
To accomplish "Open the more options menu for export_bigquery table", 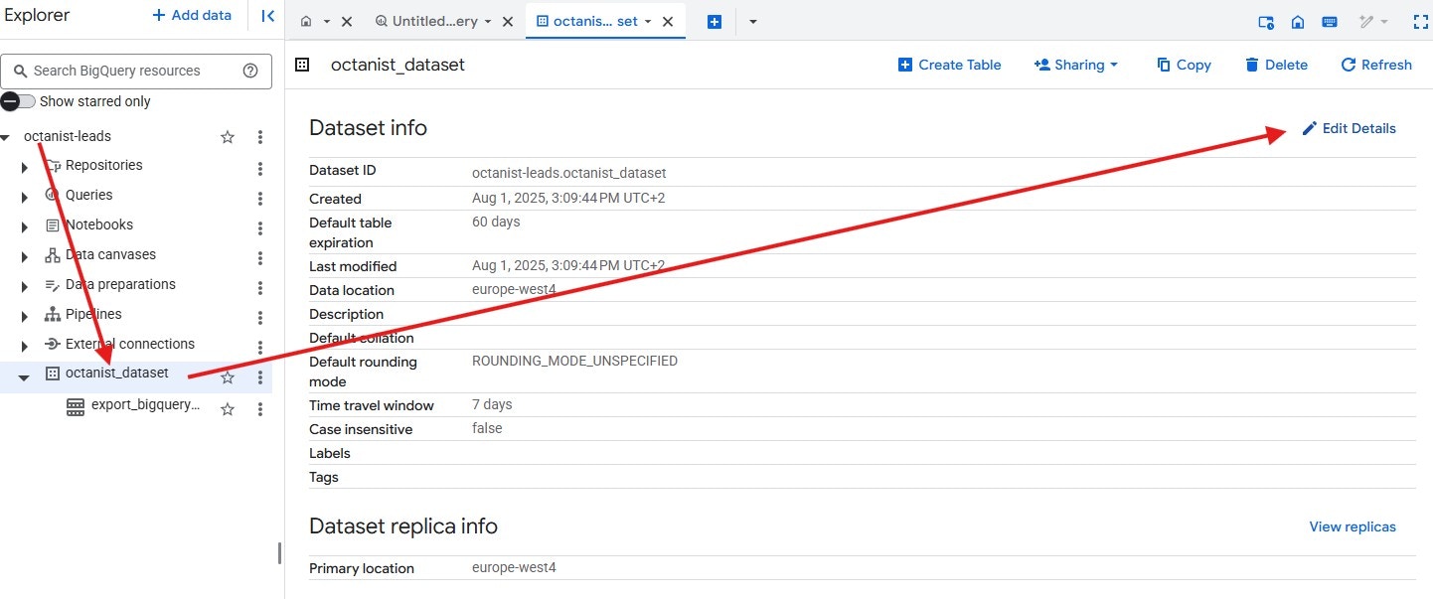I will coord(260,408).
